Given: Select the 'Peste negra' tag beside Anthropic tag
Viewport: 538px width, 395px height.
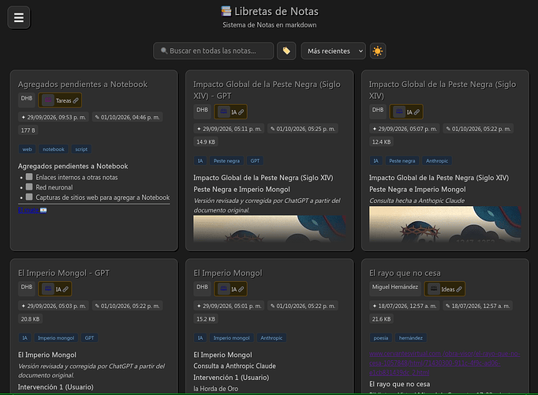Looking at the screenshot, I should pos(402,160).
